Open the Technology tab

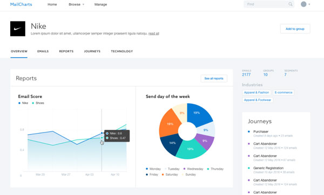point(122,51)
